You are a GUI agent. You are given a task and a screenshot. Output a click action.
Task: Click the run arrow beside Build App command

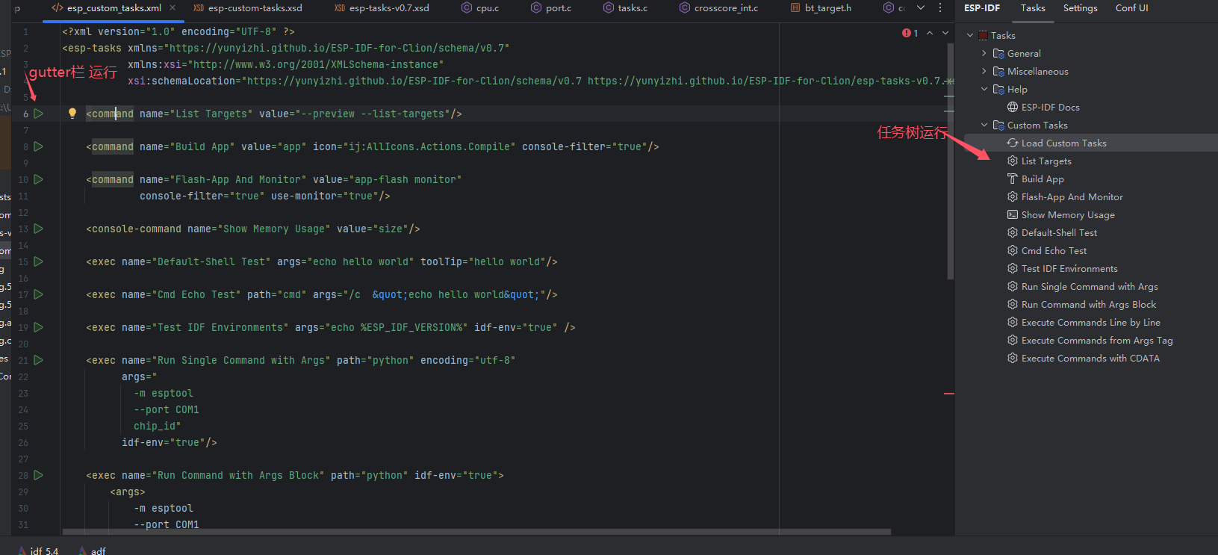click(x=39, y=146)
